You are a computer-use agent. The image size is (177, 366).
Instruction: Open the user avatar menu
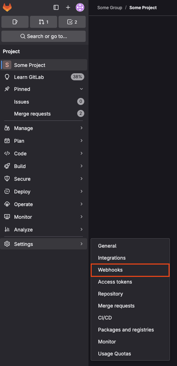(x=80, y=7)
